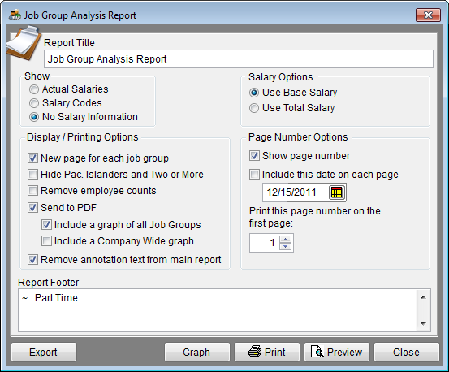Click the Print button with printer icon
Screen dimensions: 449x372
pyautogui.click(x=267, y=352)
